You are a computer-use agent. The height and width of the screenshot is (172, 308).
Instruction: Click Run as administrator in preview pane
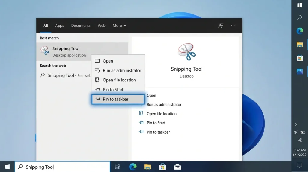pyautogui.click(x=164, y=105)
